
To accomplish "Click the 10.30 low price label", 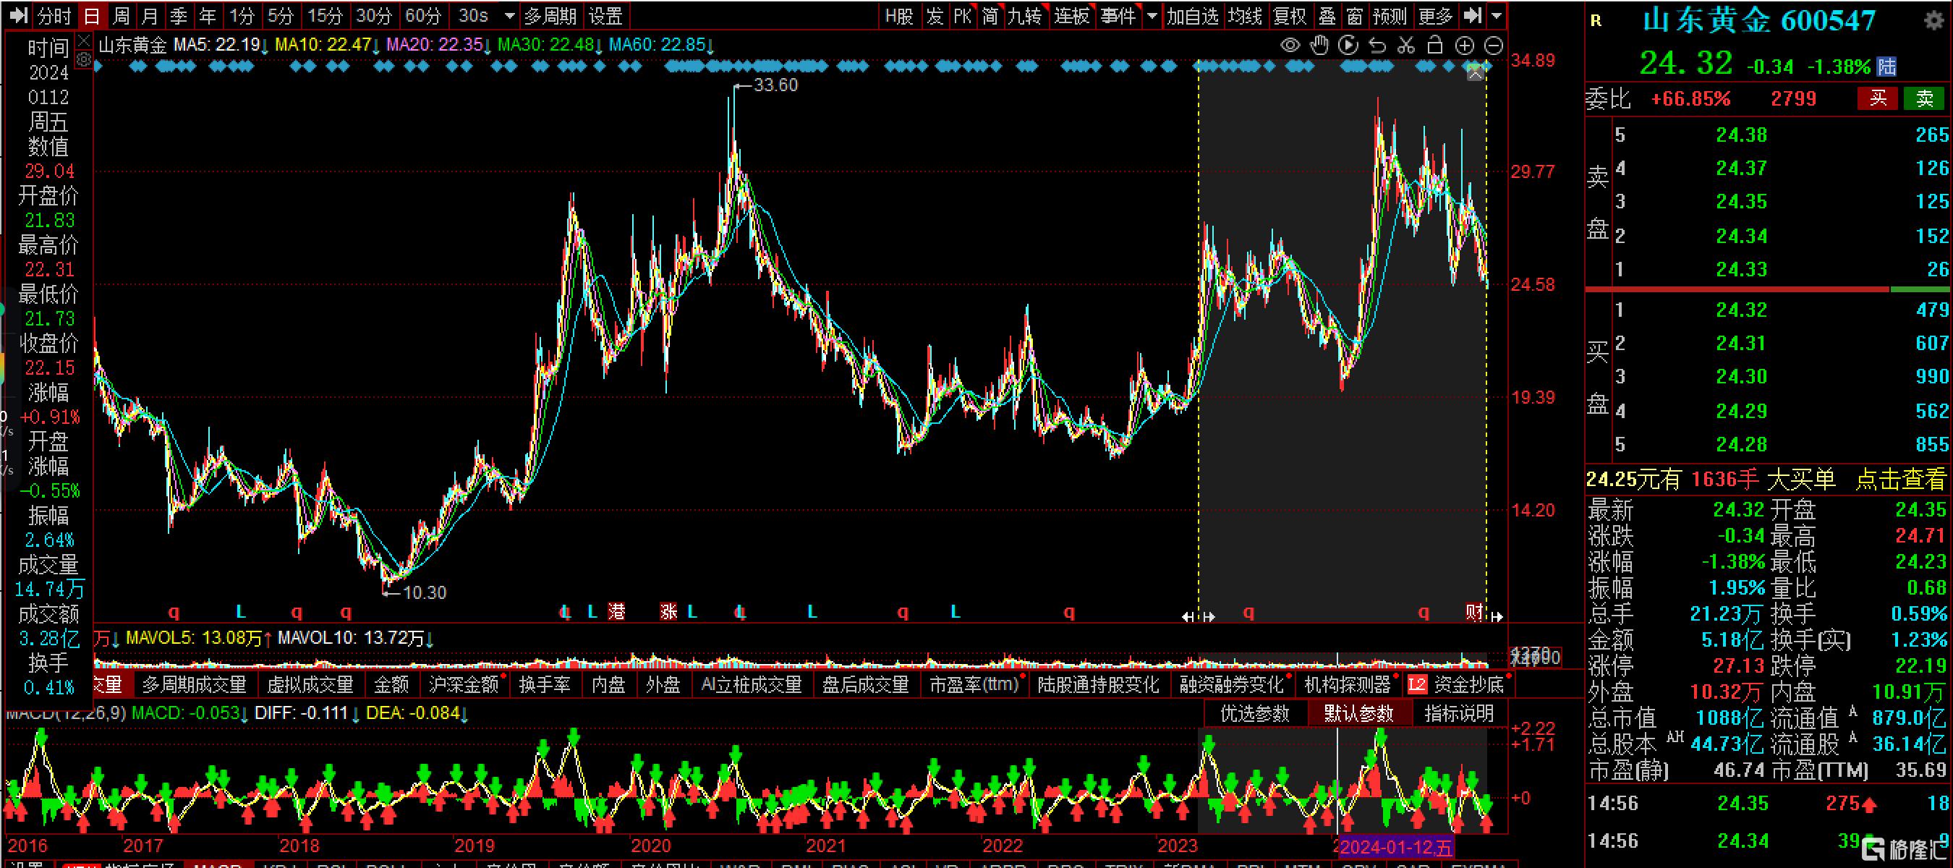I will tap(425, 593).
